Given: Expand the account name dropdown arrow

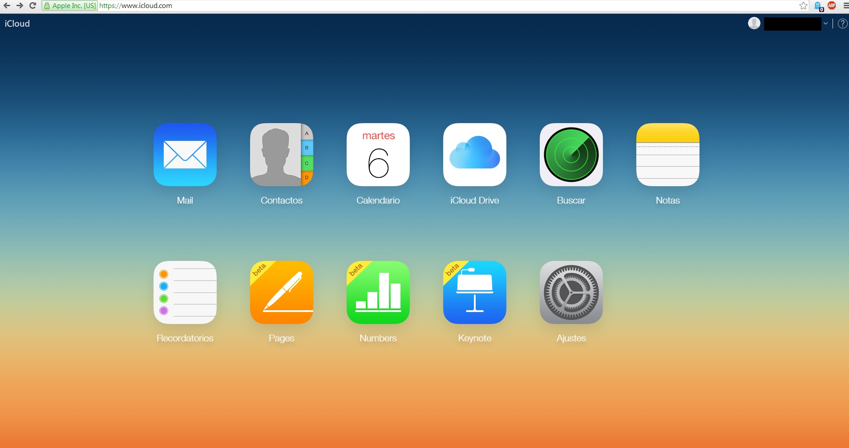Looking at the screenshot, I should (826, 24).
